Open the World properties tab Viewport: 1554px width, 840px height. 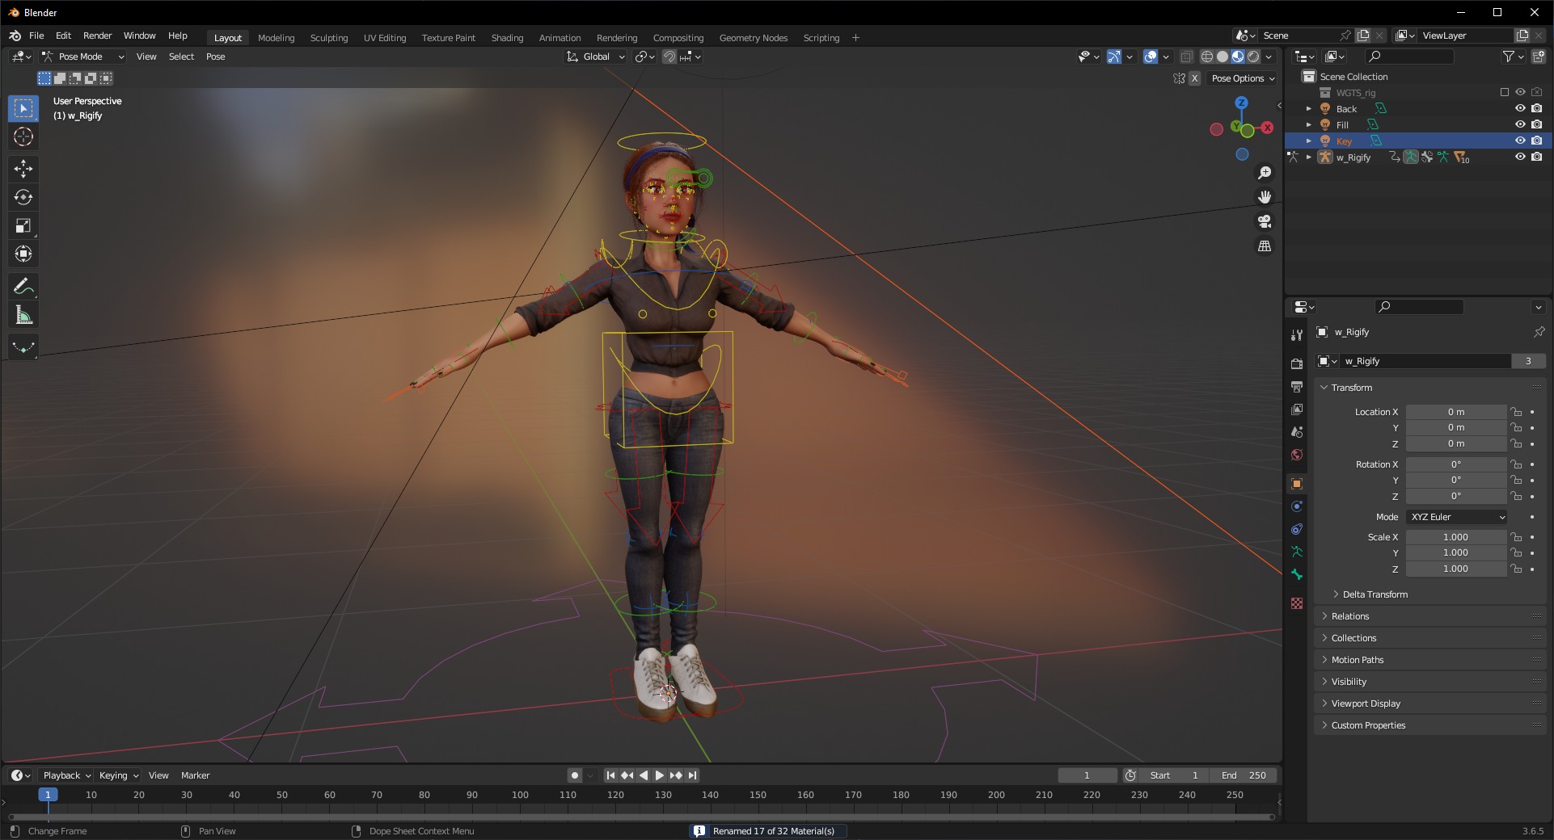point(1297,455)
